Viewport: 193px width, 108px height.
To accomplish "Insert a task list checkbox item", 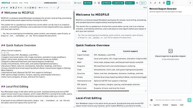I will pos(30,8).
